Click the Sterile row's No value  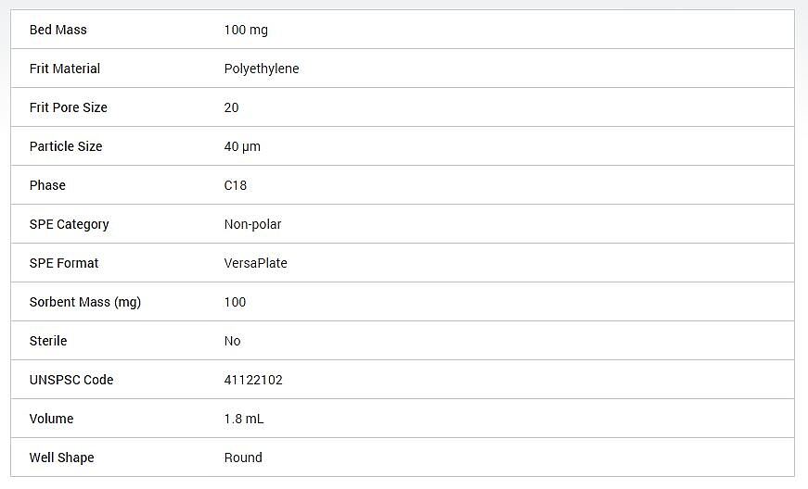click(233, 341)
